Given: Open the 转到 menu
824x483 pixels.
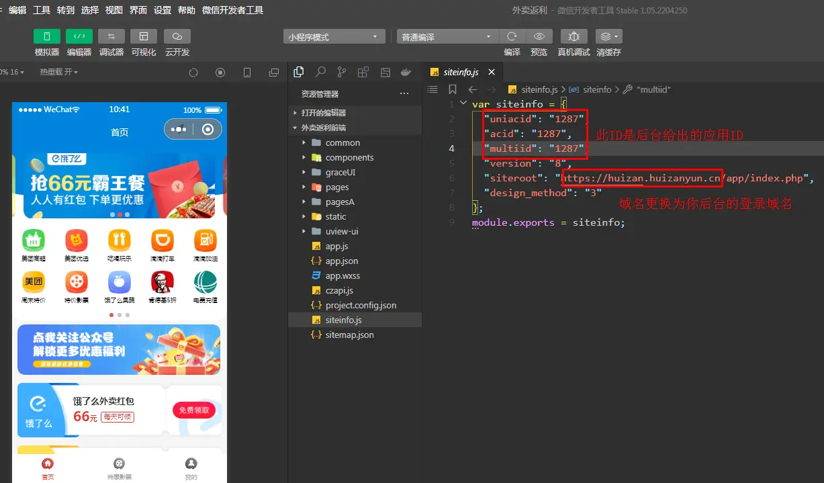Looking at the screenshot, I should [x=66, y=10].
